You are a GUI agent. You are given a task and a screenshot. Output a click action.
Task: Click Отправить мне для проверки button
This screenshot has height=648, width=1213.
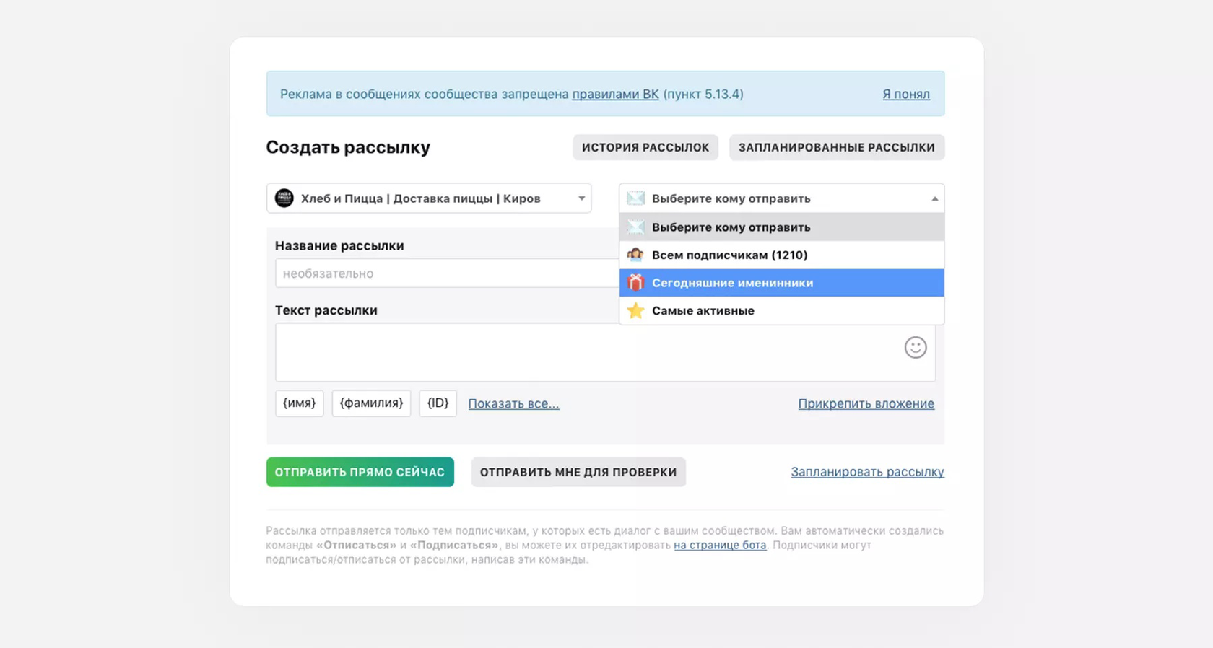coord(578,472)
